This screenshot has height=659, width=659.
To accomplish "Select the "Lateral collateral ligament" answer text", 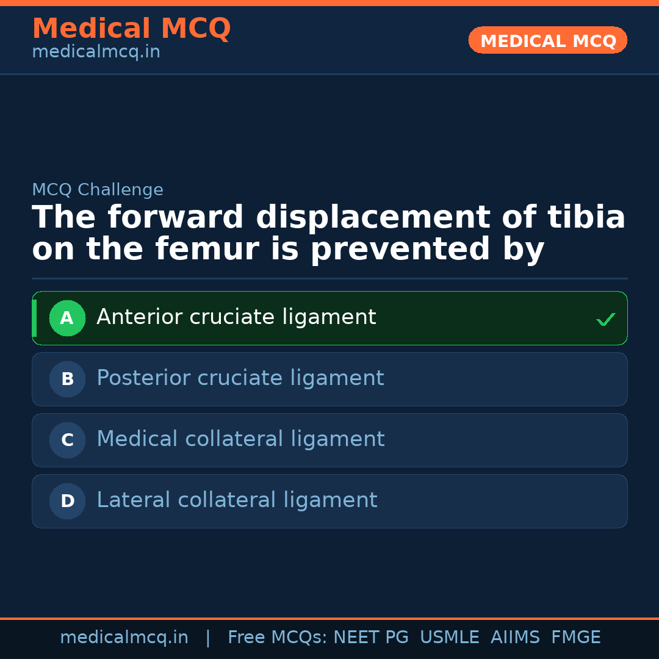I will click(237, 500).
